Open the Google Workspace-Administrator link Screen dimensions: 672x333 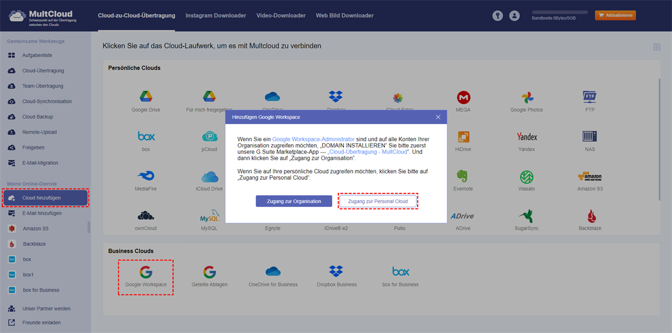[313, 138]
